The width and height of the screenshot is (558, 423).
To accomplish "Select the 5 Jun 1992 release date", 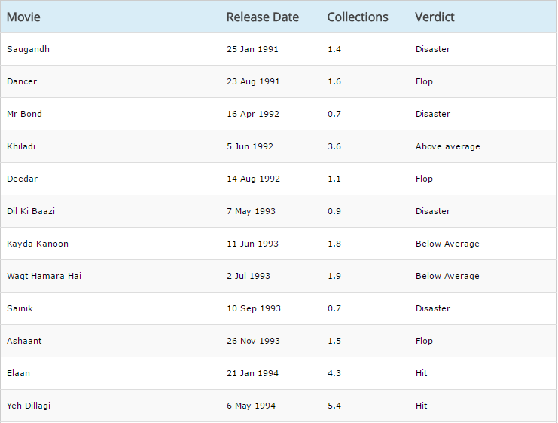I will tap(250, 146).
